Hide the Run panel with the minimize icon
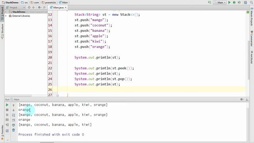This screenshot has width=254, height=143. pos(247,99)
